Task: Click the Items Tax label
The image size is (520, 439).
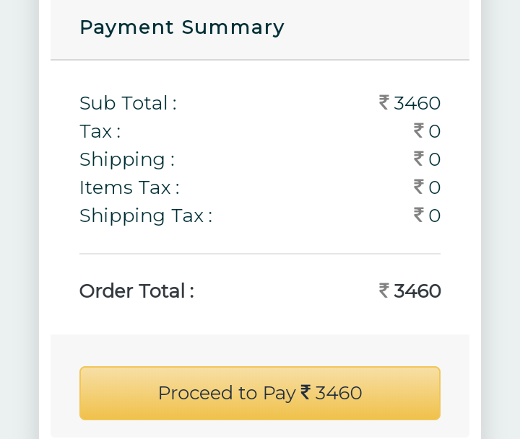Action: (x=129, y=187)
